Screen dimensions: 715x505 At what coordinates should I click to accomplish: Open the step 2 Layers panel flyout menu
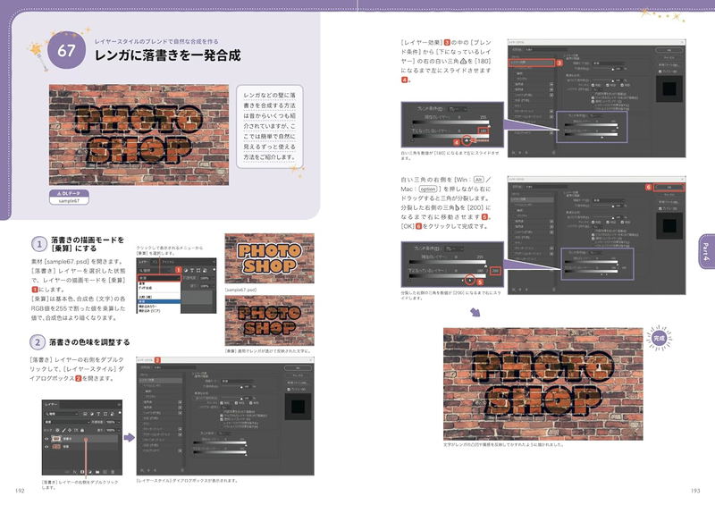click(x=119, y=405)
